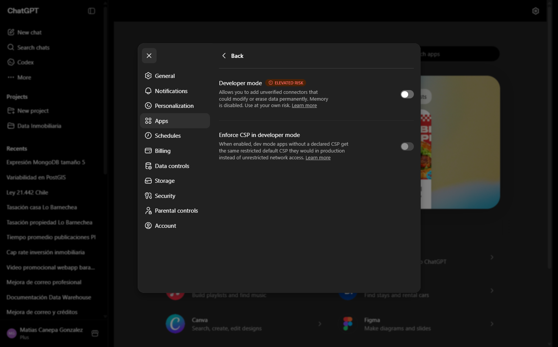Click the Search chats magnifier icon
Screen dimensions: 558x347
[x=11, y=47]
